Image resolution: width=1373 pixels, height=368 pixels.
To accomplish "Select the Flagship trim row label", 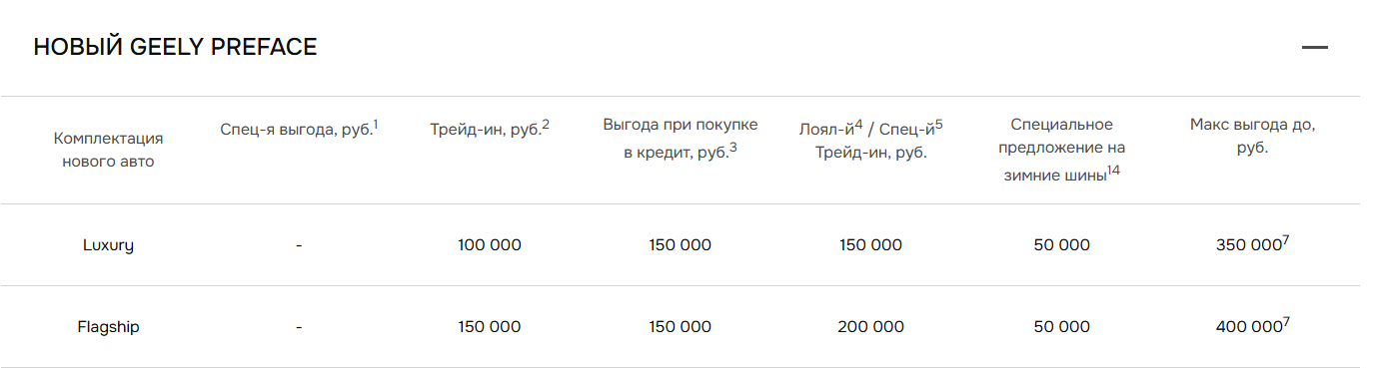I will [x=108, y=327].
